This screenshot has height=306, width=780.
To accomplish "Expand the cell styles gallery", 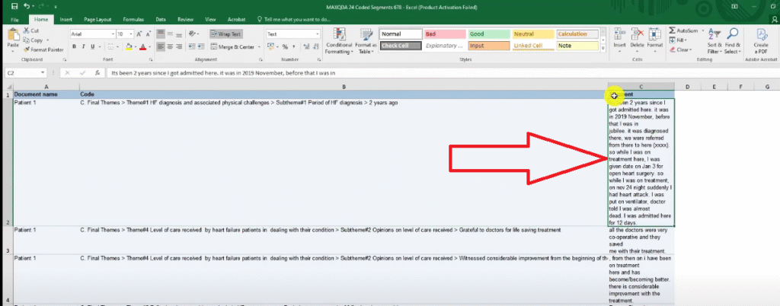I will (x=603, y=48).
